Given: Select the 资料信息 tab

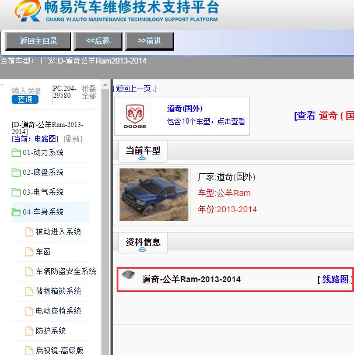Looking at the screenshot, I should click(143, 242).
